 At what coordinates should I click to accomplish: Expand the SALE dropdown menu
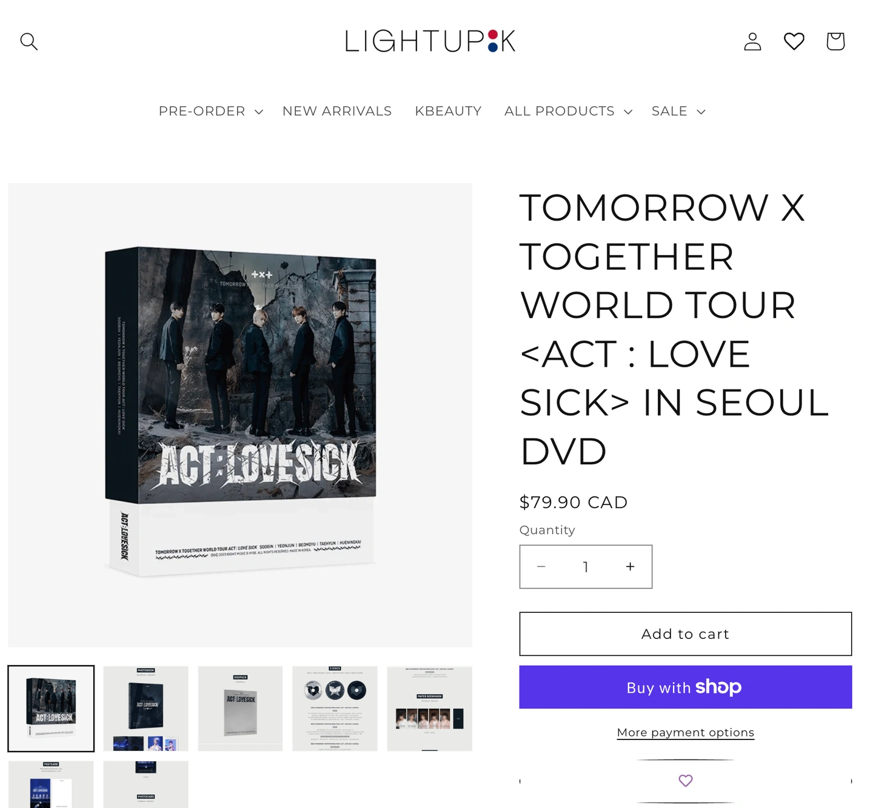pos(678,111)
